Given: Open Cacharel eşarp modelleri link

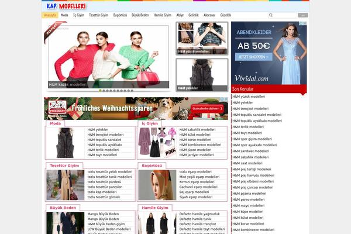Looking at the screenshot, I should (x=198, y=187).
